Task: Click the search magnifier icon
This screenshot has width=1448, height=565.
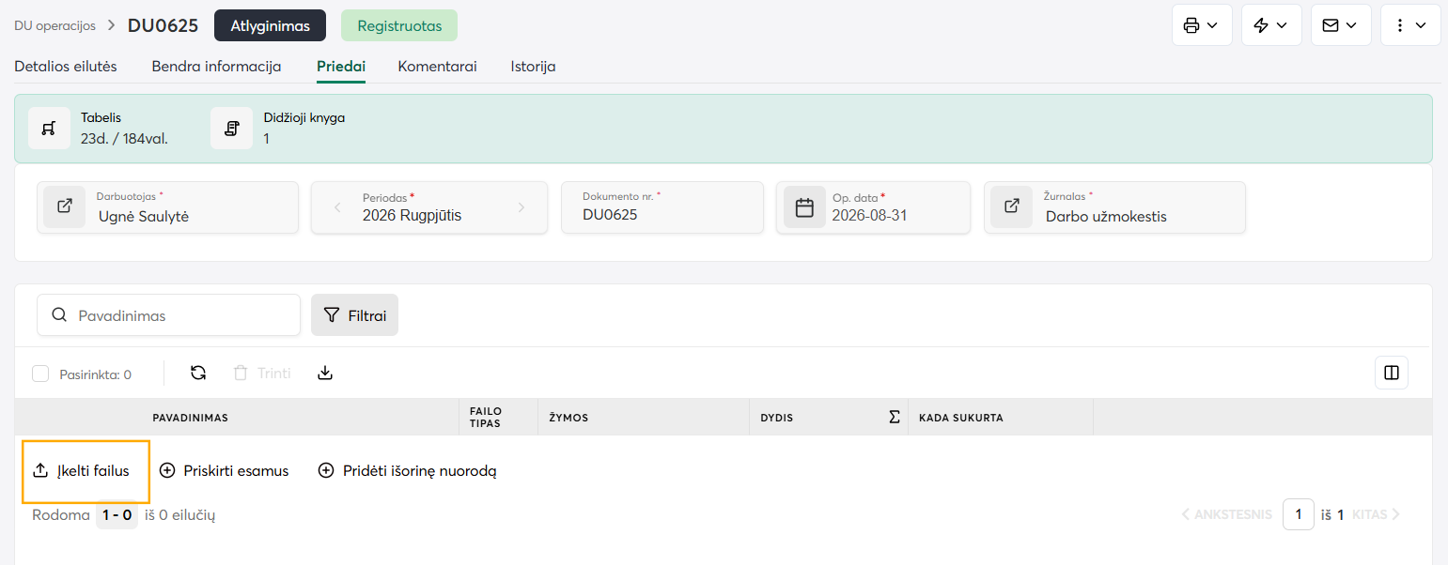Action: tap(59, 315)
